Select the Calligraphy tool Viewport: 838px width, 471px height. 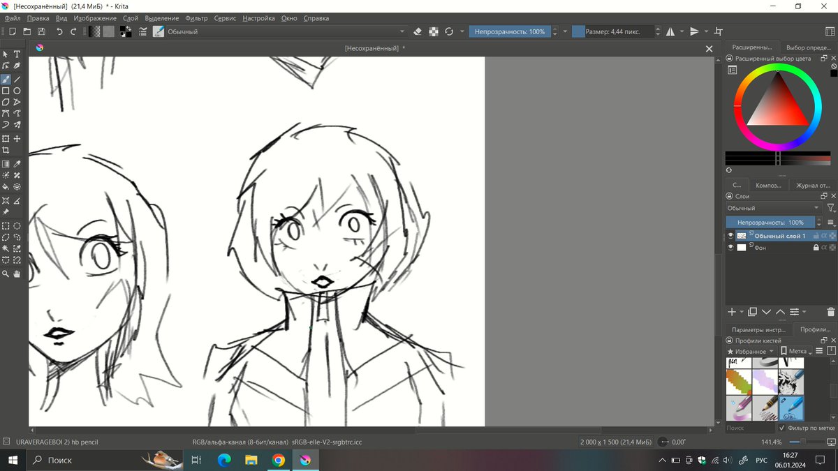17,66
